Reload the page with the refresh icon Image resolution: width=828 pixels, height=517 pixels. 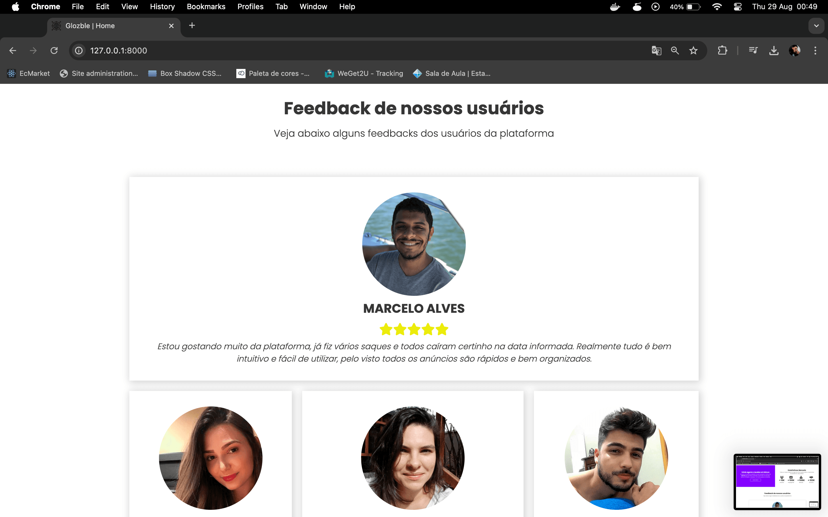[x=54, y=51]
